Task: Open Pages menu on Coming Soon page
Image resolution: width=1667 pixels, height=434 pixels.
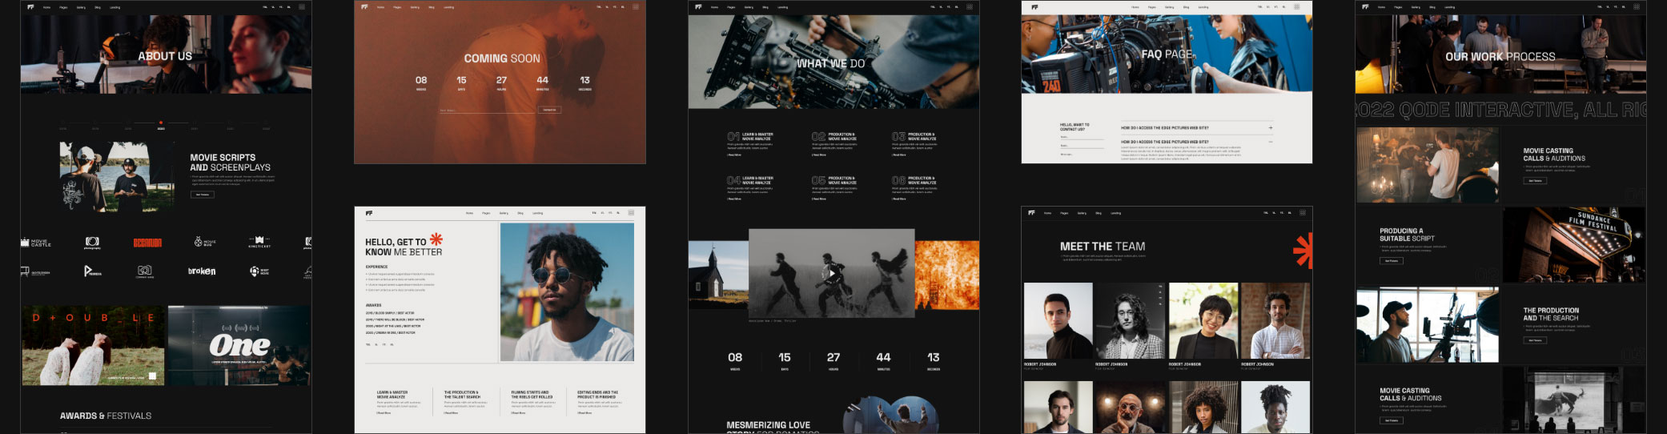Action: (397, 7)
